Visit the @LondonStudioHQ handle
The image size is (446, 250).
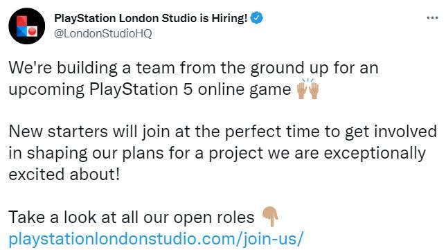tap(103, 33)
